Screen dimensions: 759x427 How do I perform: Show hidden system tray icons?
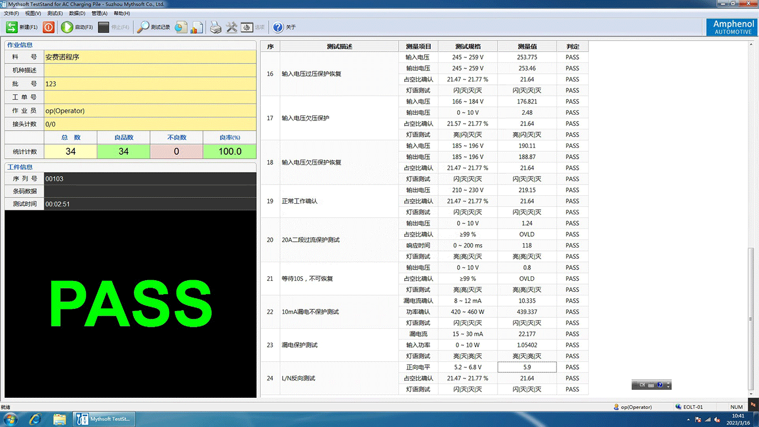pos(689,420)
